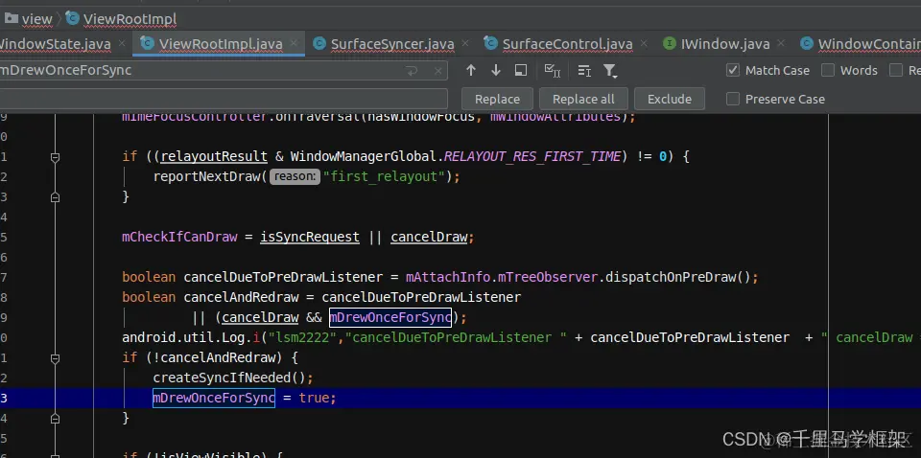Switch to the WindowState.java tab
Viewport: 921px width, 458px height.
tap(56, 44)
